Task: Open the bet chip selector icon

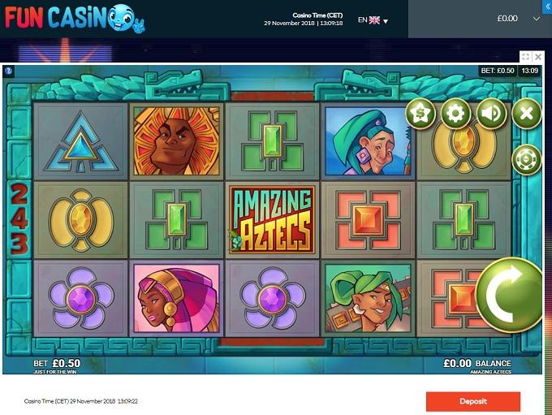Action: (x=526, y=159)
